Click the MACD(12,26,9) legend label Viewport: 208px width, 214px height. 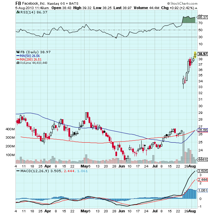35,171
